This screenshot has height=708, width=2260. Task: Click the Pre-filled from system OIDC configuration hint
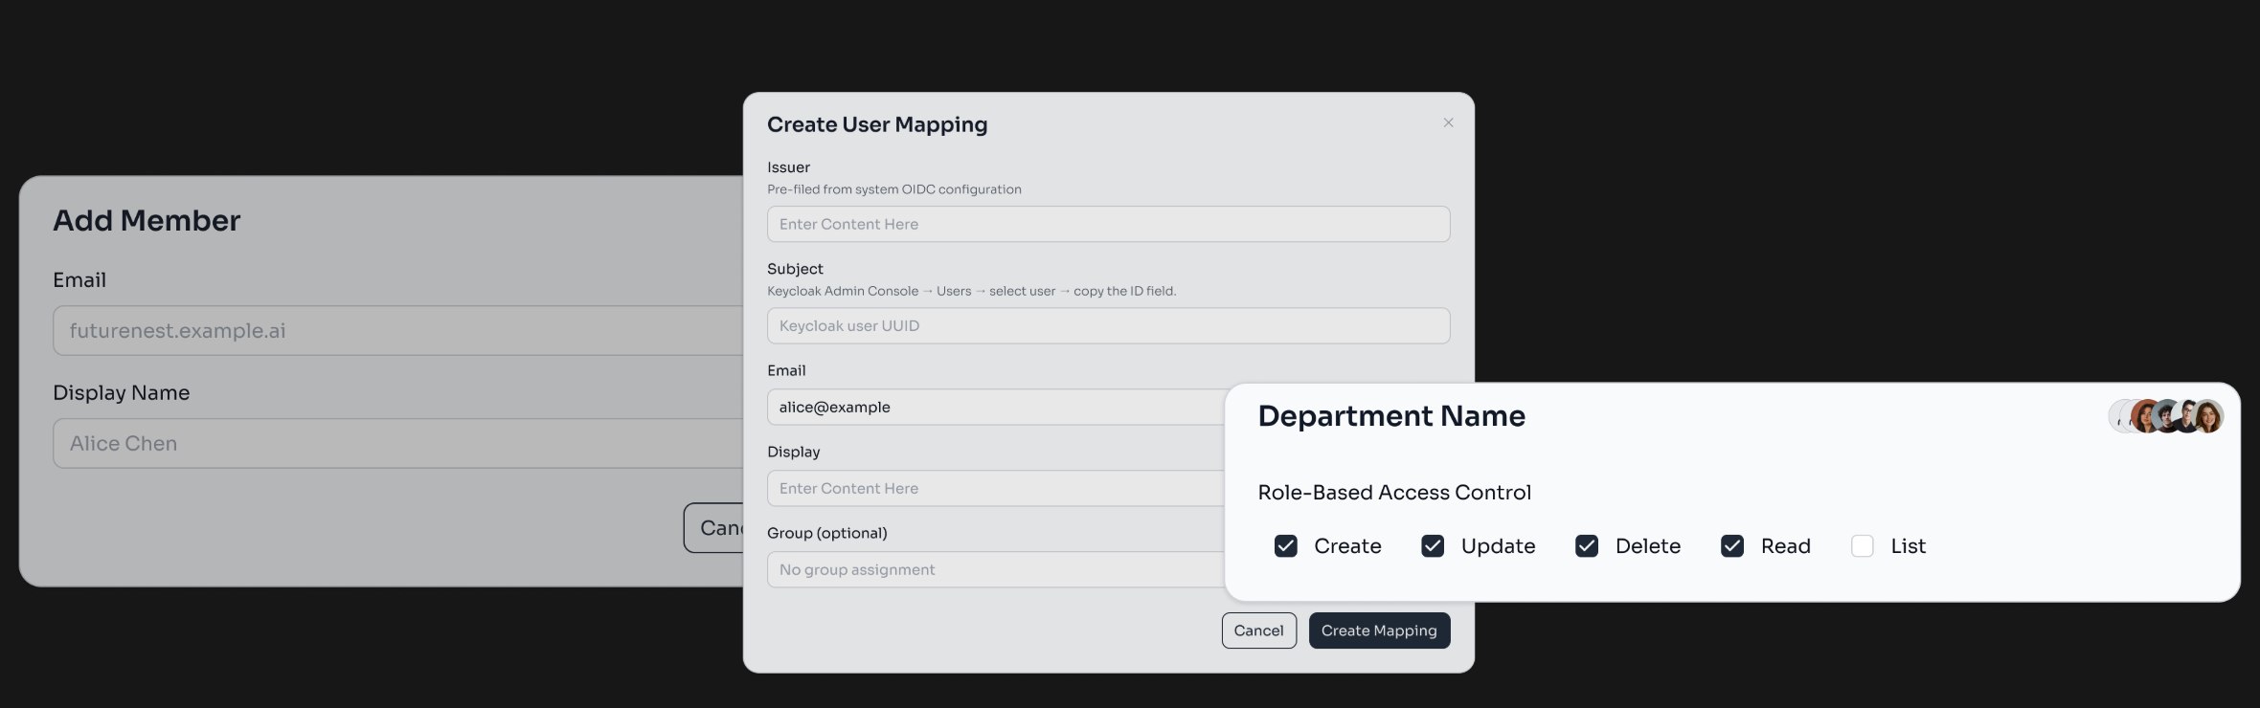click(x=894, y=189)
